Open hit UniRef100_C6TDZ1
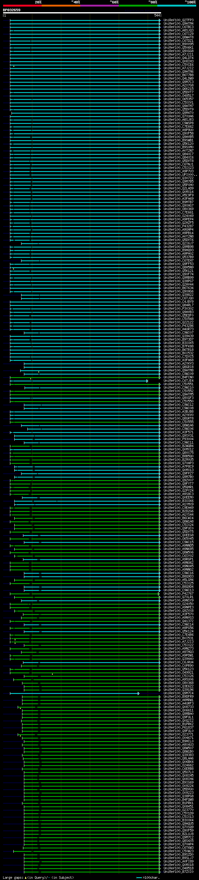This screenshot has height=880, width=199. pyautogui.click(x=178, y=41)
